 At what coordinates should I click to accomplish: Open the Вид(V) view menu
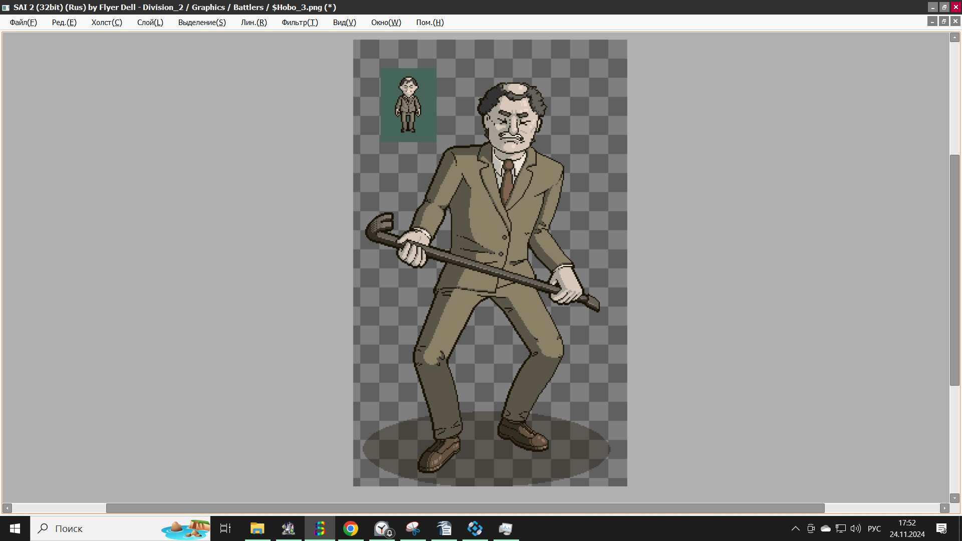[x=344, y=23]
